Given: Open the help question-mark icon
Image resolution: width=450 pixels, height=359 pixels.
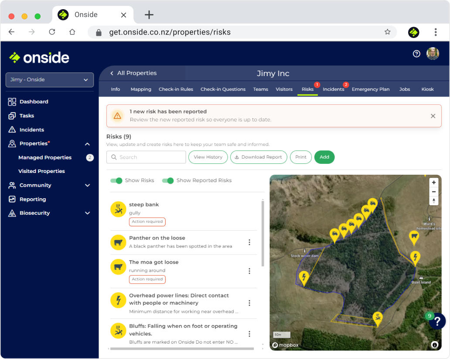Looking at the screenshot, I should 416,53.
